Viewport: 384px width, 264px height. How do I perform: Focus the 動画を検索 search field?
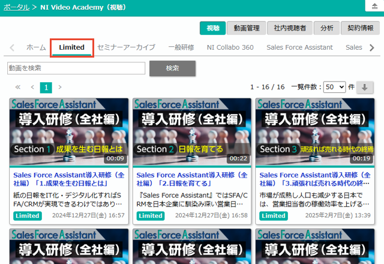76,68
